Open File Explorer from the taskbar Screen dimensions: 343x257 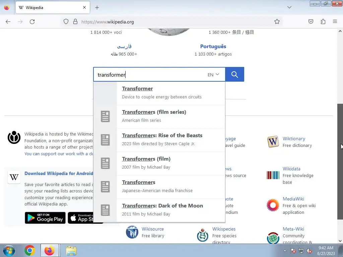71,250
